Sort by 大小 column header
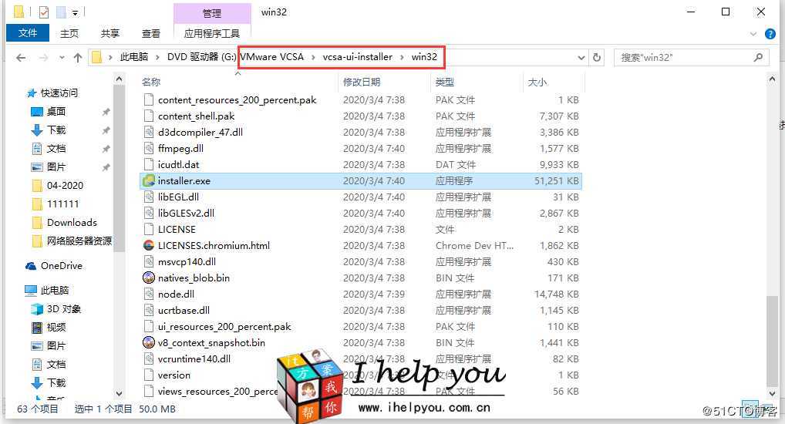Viewport: 785px width, 424px height. pos(537,82)
